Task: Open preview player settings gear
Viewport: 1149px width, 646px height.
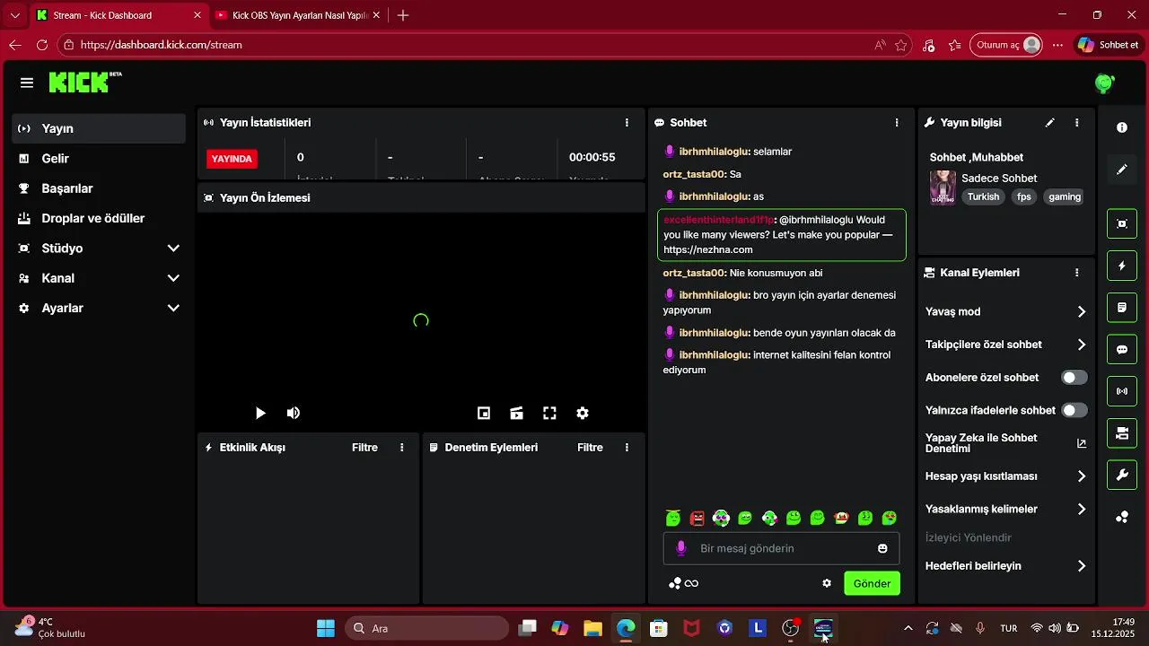Action: 583,413
